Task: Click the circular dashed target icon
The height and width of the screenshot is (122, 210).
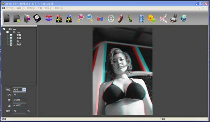Action: pyautogui.click(x=111, y=18)
